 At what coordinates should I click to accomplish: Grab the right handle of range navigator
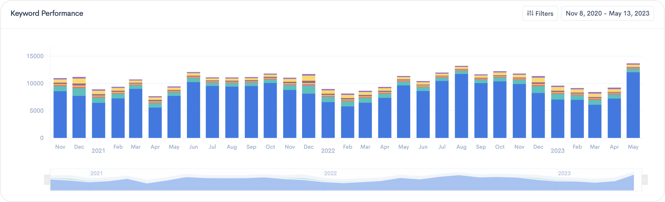[645, 180]
